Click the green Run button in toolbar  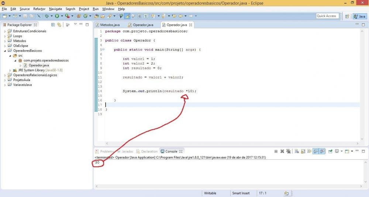(x=57, y=16)
